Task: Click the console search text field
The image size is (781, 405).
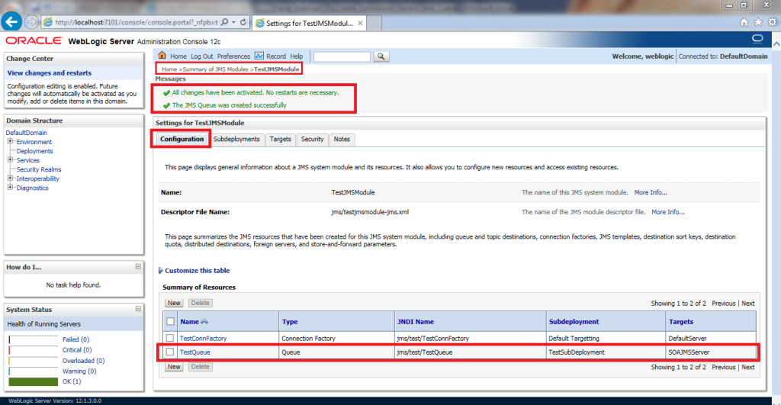Action: 341,56
